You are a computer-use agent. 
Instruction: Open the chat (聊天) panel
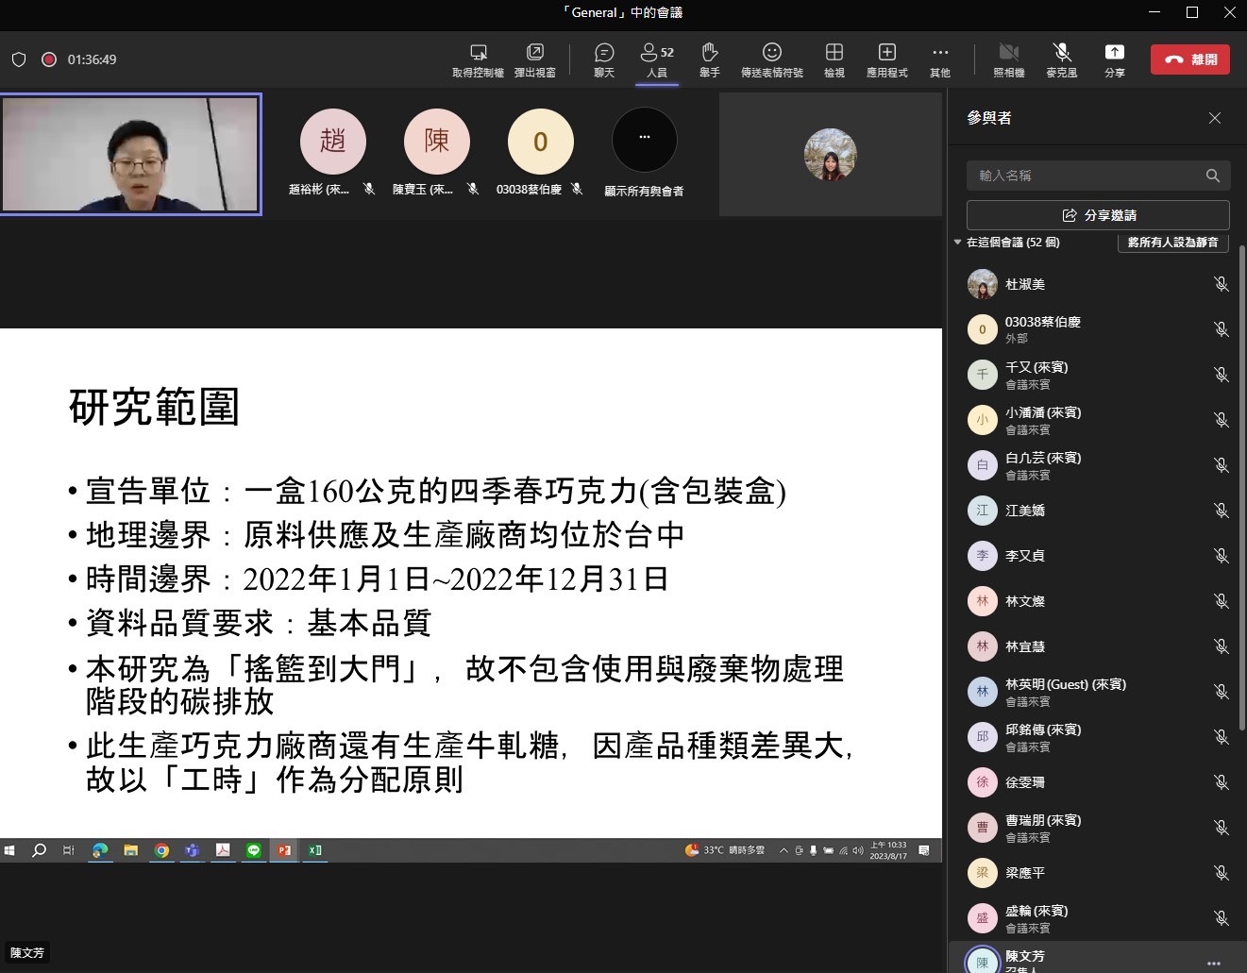604,59
